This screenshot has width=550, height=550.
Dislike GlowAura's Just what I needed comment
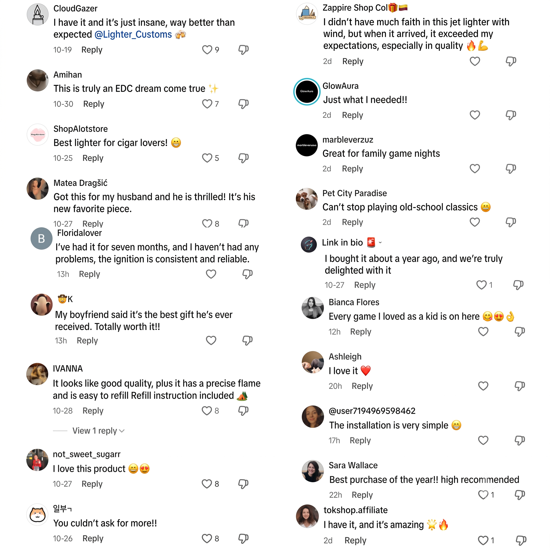(x=511, y=115)
